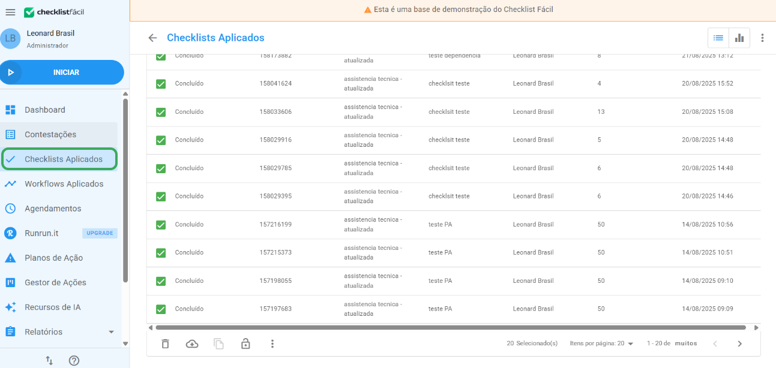This screenshot has height=368, width=776.
Task: Click the cloud download export icon
Action: point(192,343)
